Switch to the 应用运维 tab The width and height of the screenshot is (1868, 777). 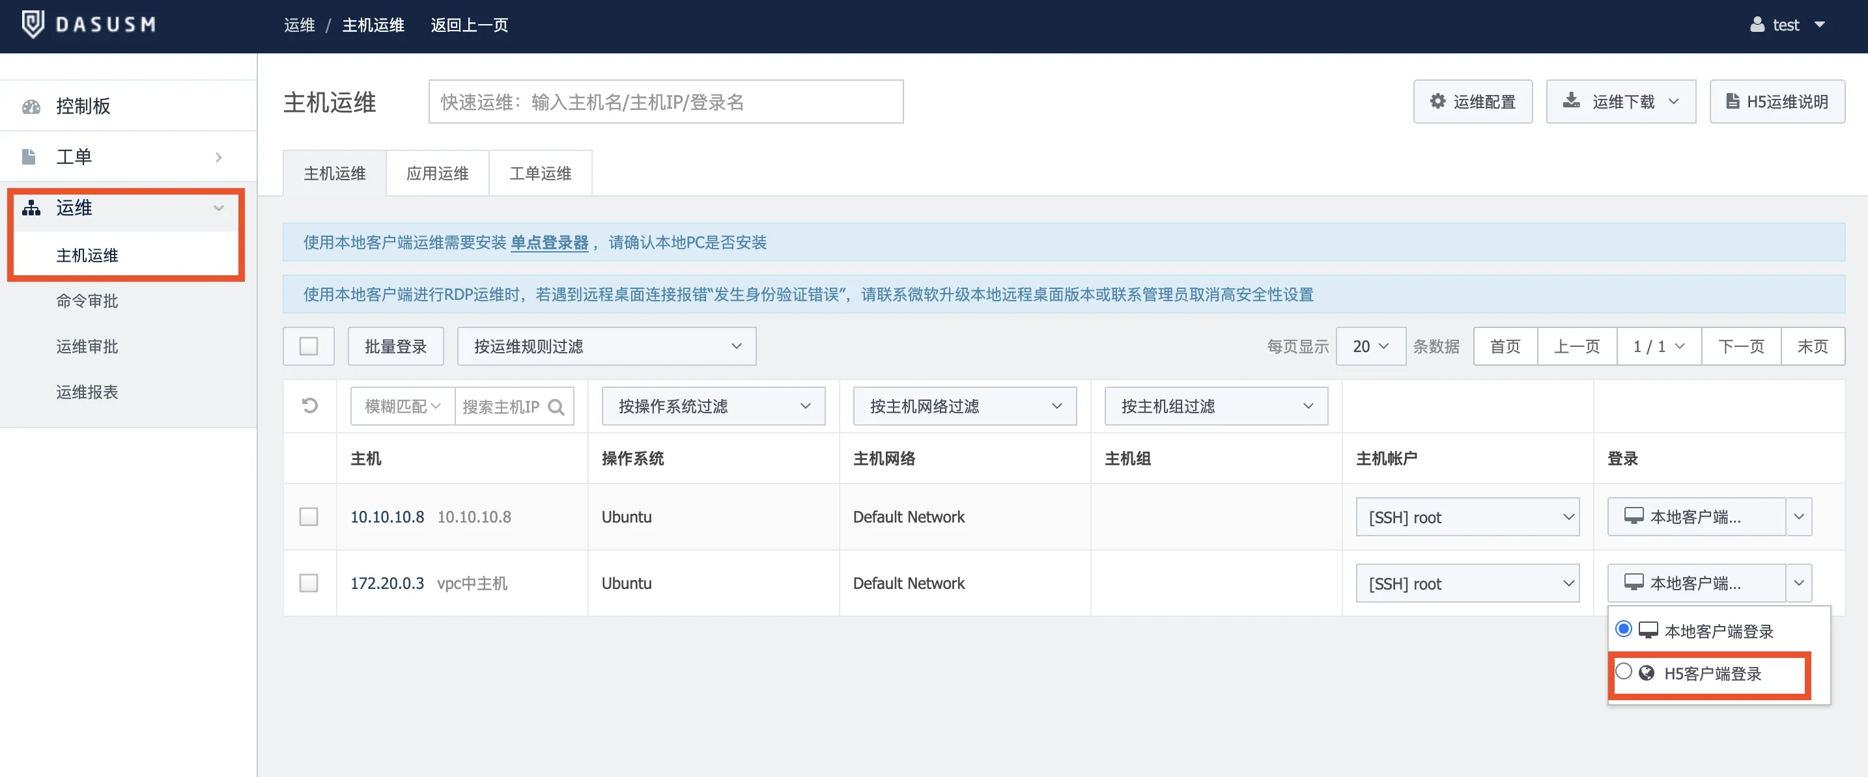coord(437,173)
